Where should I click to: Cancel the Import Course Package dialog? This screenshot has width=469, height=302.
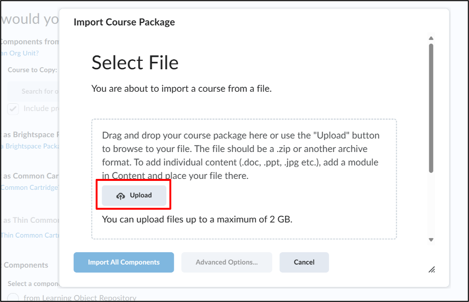(304, 262)
